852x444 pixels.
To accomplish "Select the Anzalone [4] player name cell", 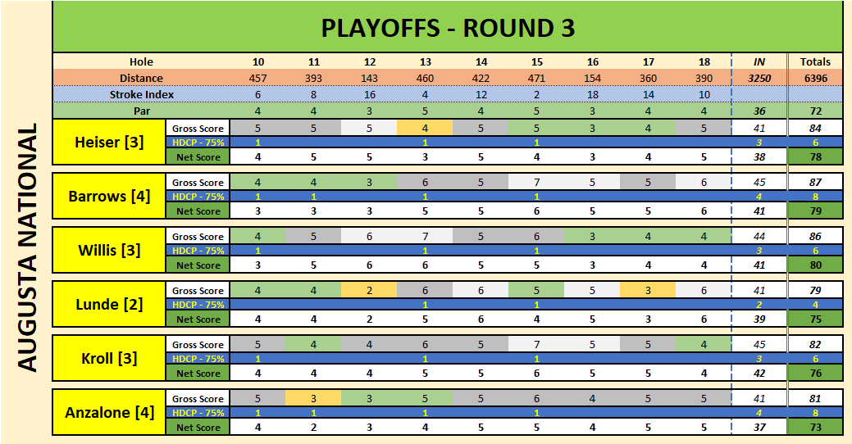I will (109, 413).
